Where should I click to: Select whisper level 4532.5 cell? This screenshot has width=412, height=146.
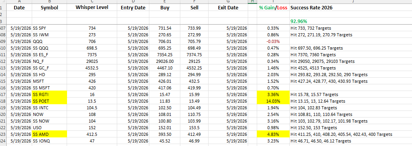pos(92,68)
